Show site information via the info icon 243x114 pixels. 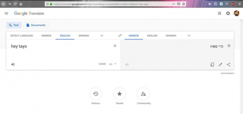pos(47,4)
